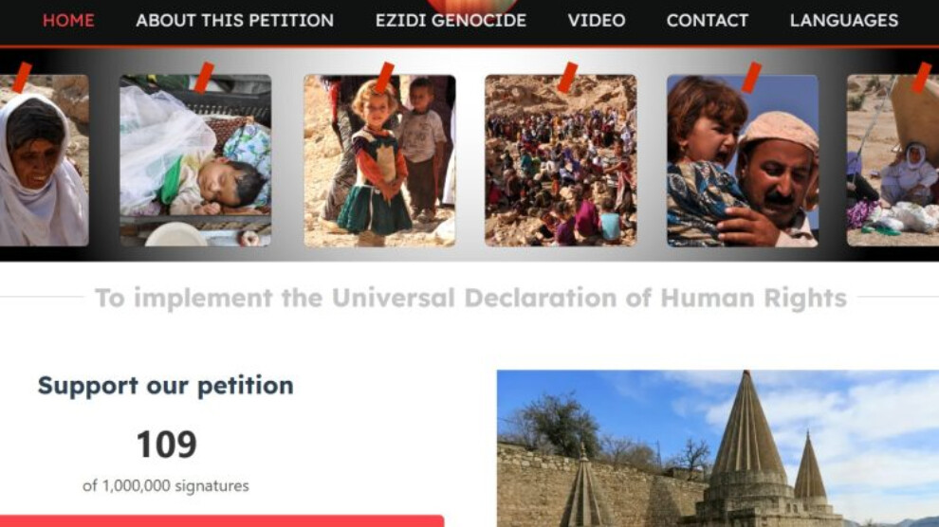Go to ABOUT THIS PETITION page

point(235,20)
